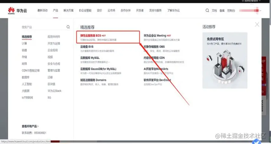Select the 存储 category
271x144 pixels.
(x=24, y=57)
